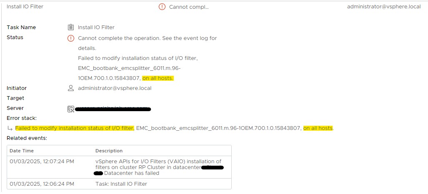Select the 12:07:24 PM event timestamp
The image size is (428, 194).
[x=42, y=162]
